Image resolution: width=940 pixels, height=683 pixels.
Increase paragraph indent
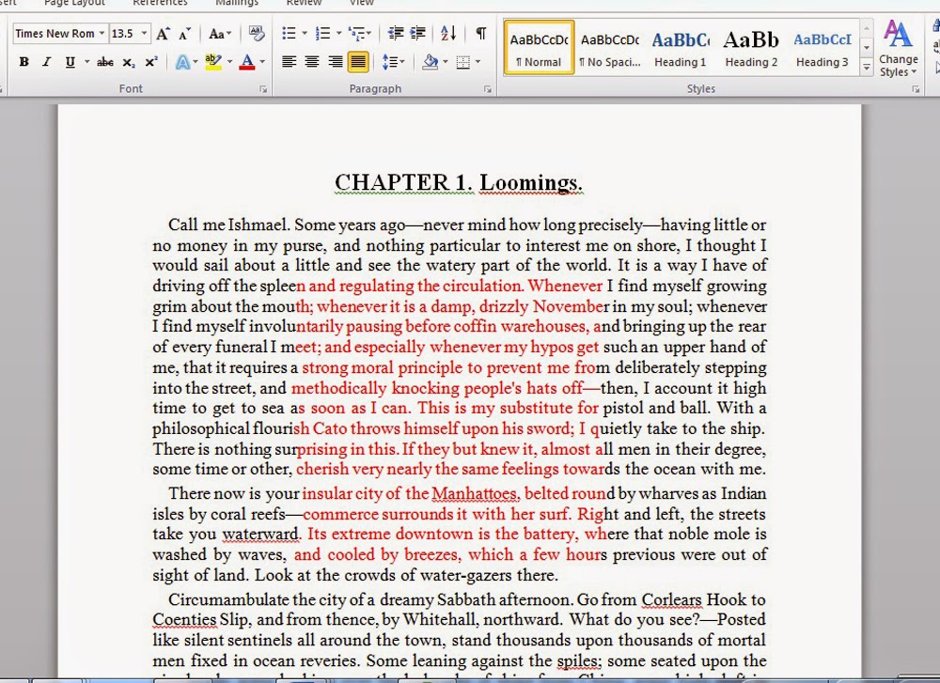418,33
